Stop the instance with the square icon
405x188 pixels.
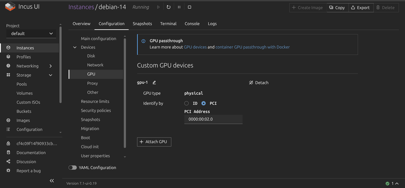[x=189, y=7]
